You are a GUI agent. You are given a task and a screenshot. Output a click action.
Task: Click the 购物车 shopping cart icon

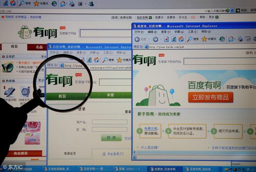pyautogui.click(x=3, y=17)
